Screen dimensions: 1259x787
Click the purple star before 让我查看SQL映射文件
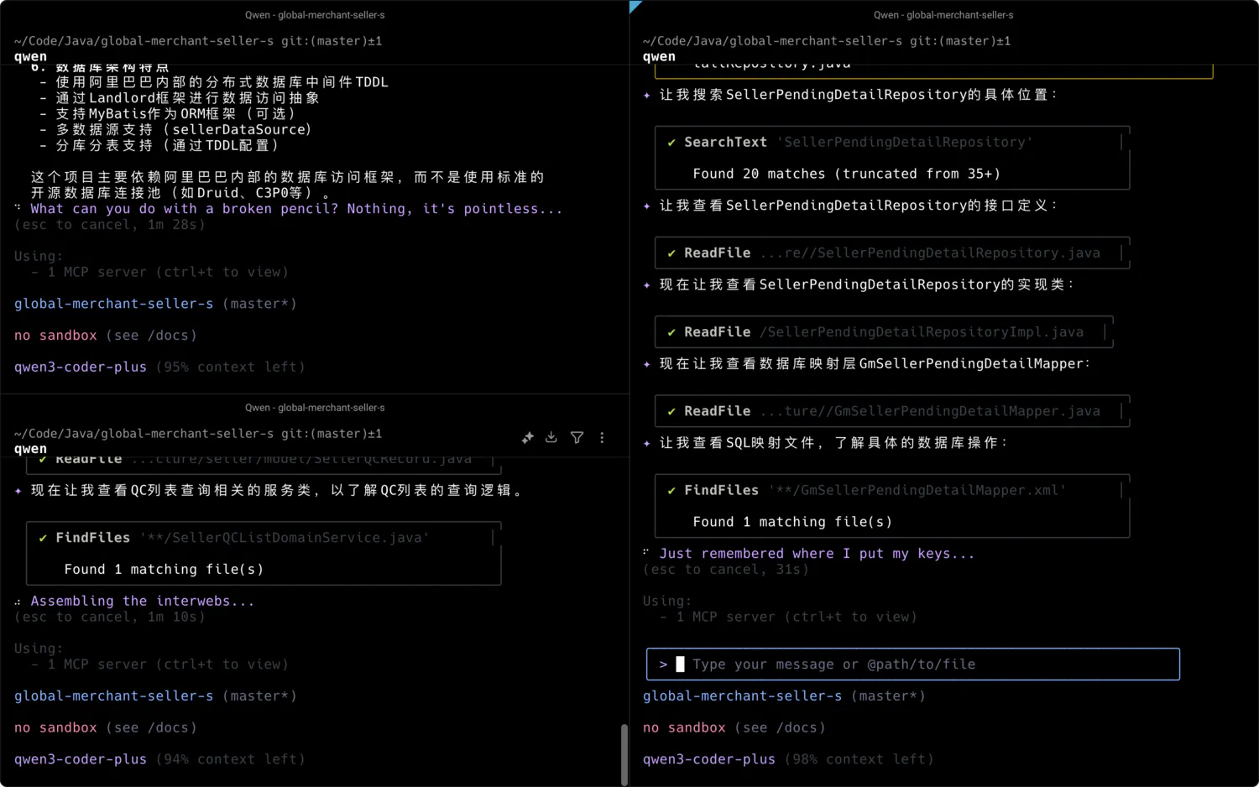point(647,443)
